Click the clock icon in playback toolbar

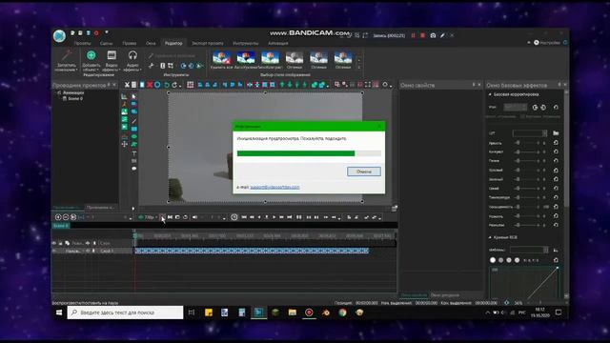pos(234,217)
